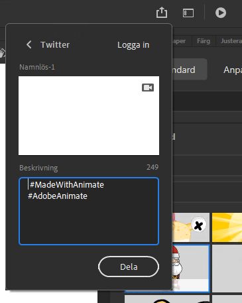Viewport: 242px width, 303px height.
Task: Click the Namnlös-1 document title
Action: (37, 67)
